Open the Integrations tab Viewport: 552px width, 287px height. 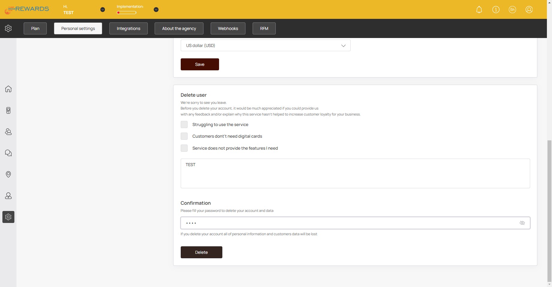click(x=128, y=28)
